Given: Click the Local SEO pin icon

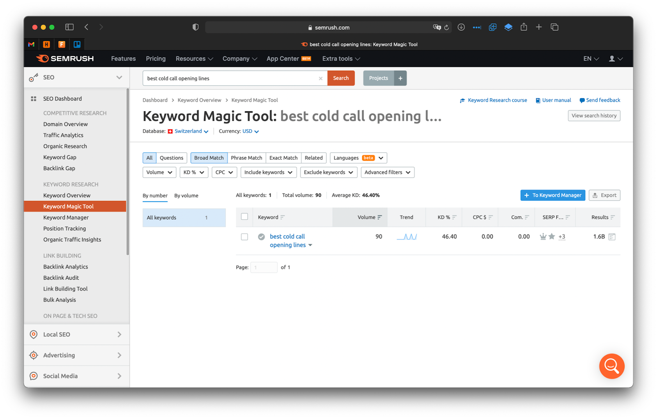Looking at the screenshot, I should (34, 334).
